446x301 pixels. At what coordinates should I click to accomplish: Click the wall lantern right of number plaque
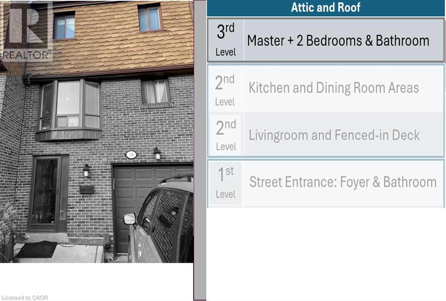157,154
